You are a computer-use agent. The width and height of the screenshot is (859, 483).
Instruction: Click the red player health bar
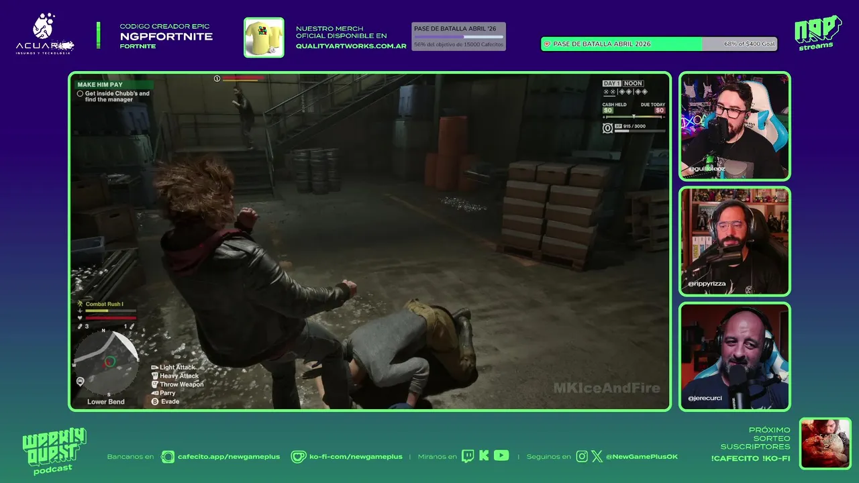click(111, 318)
